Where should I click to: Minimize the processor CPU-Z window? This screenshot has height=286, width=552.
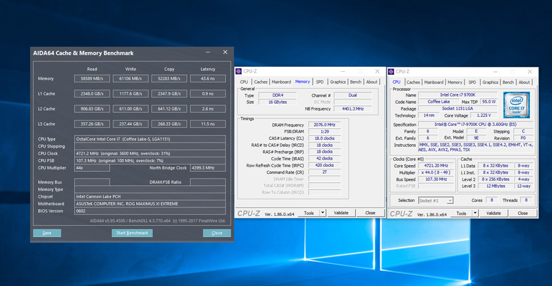pos(496,71)
